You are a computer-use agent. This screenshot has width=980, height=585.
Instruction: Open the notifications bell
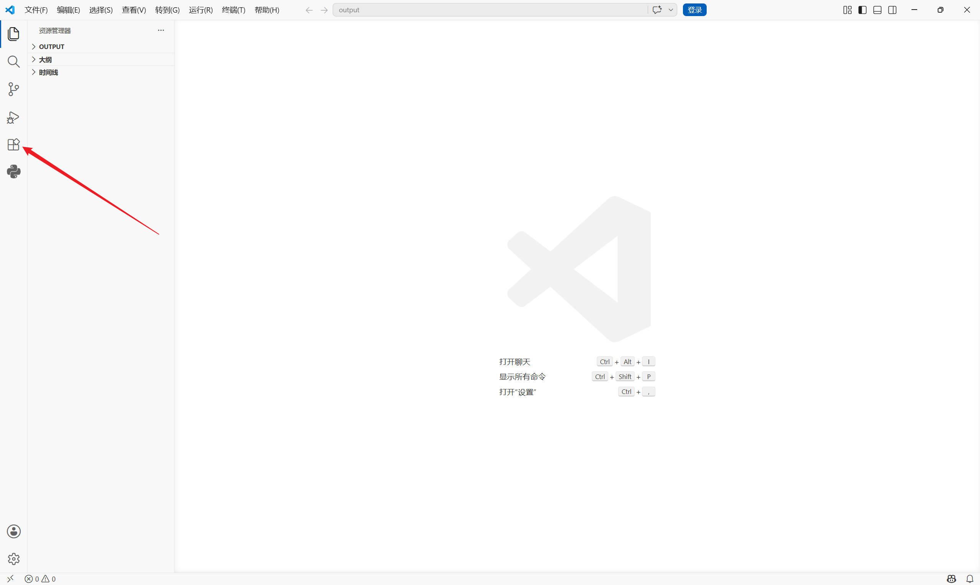click(970, 579)
